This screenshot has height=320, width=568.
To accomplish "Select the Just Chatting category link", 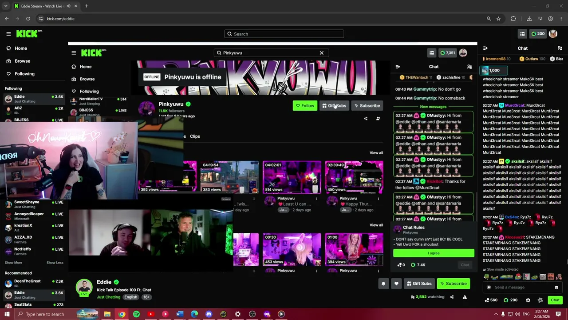I will 109,297.
